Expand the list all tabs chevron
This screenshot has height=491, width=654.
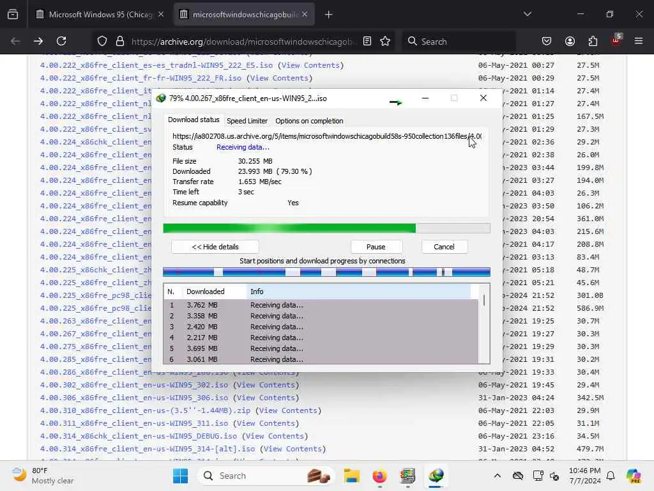point(527,14)
